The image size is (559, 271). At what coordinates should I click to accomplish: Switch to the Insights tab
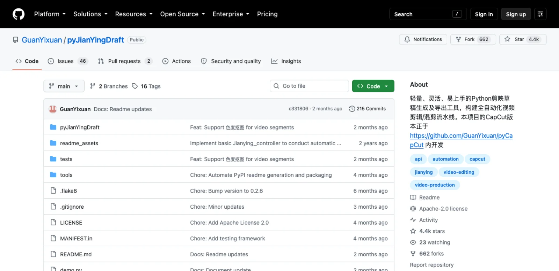pos(286,61)
